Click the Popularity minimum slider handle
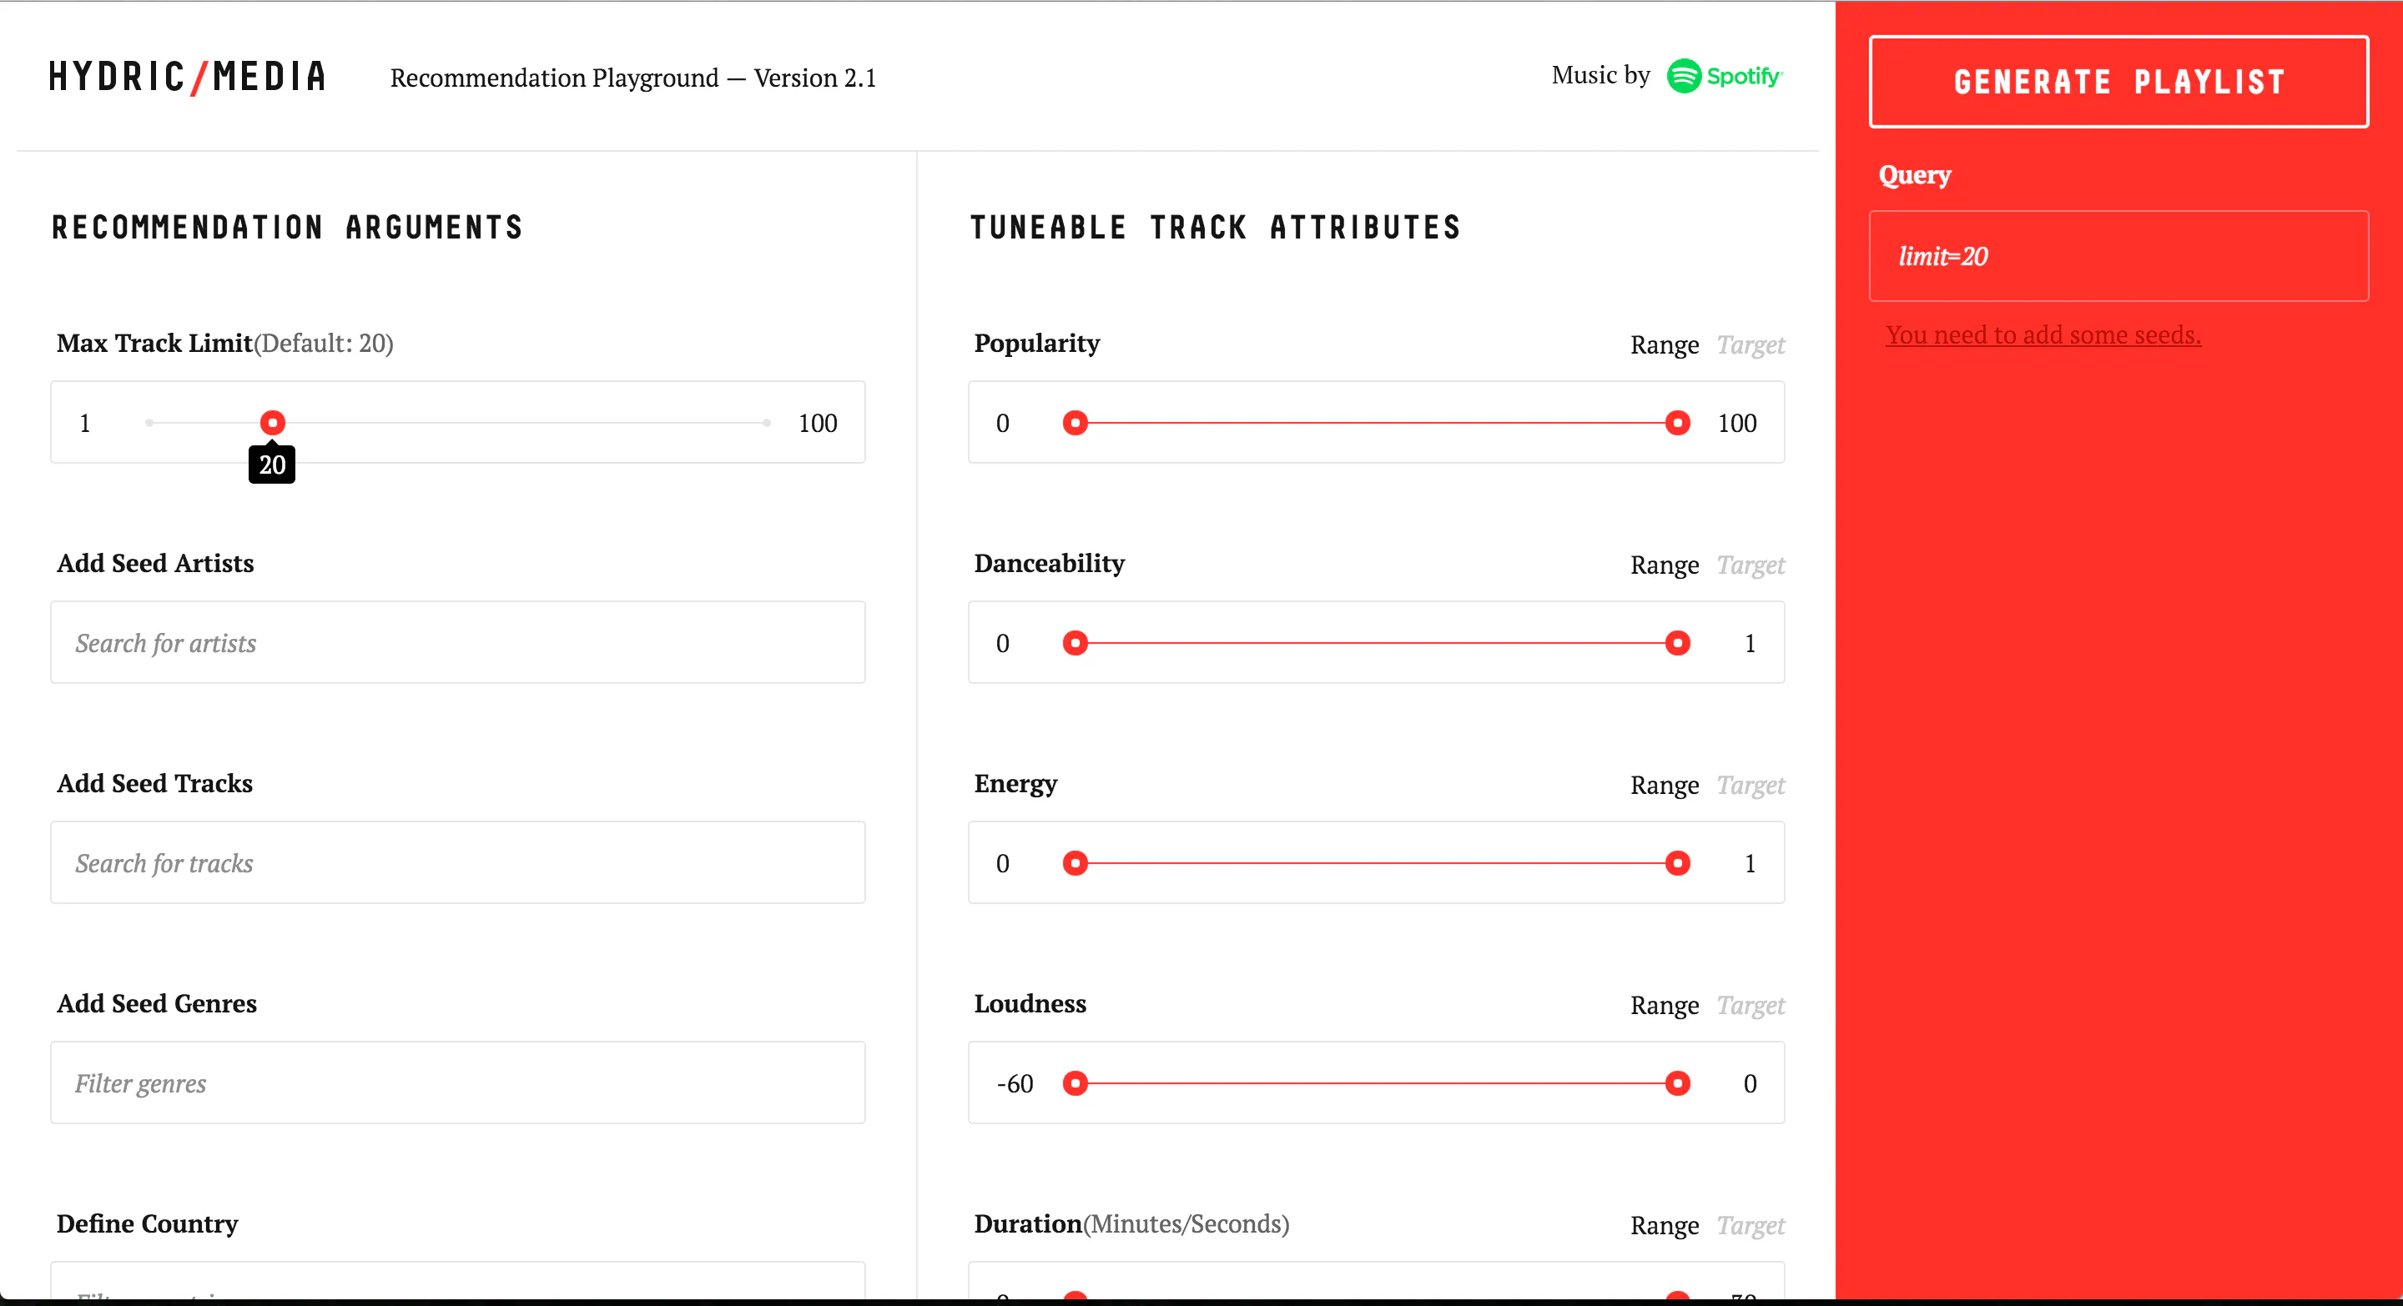 click(x=1076, y=423)
